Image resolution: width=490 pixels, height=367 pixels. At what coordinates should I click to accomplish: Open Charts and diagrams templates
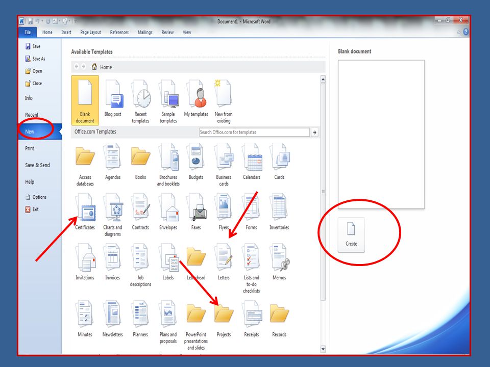point(113,215)
